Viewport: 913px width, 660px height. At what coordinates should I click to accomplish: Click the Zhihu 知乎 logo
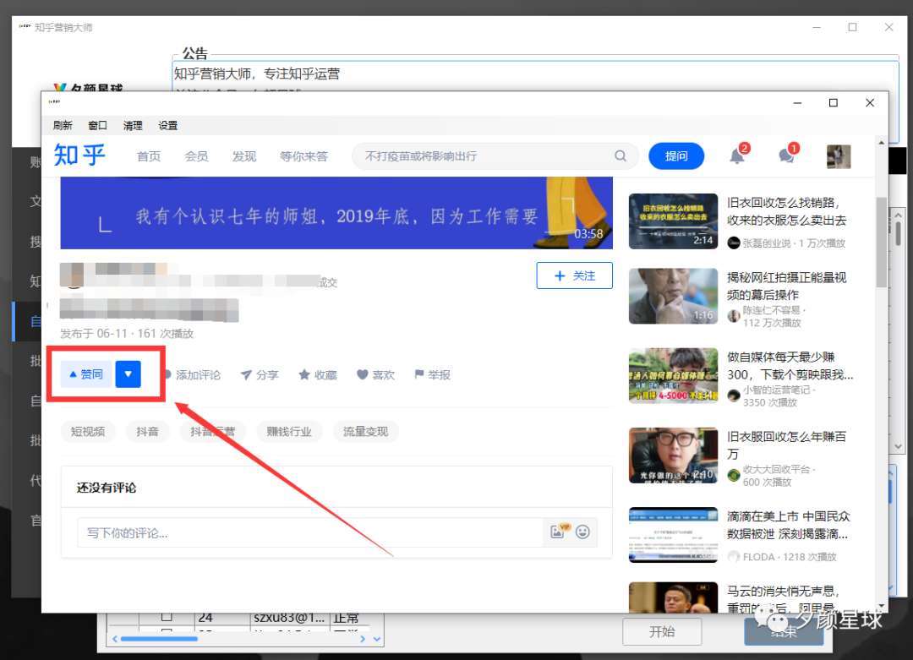point(79,155)
